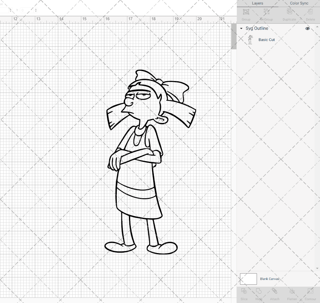Toggle visibility of the Svg Outline layer
This screenshot has width=320, height=303.
pos(307,28)
